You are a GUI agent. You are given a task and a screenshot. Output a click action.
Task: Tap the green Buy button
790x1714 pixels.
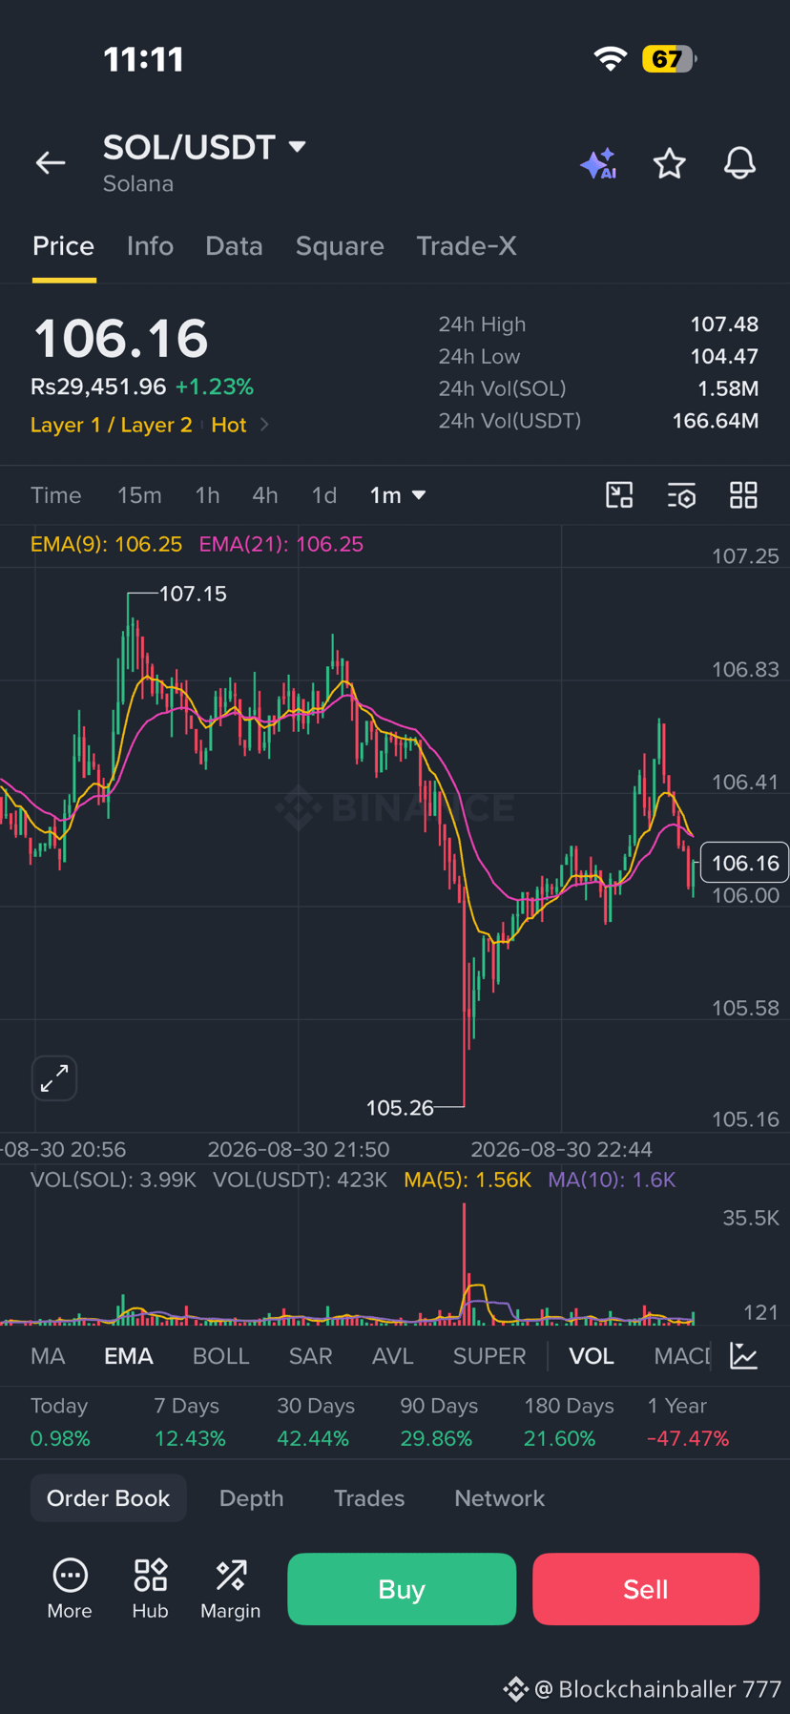(402, 1589)
